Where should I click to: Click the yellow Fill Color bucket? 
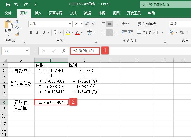tap(68, 32)
